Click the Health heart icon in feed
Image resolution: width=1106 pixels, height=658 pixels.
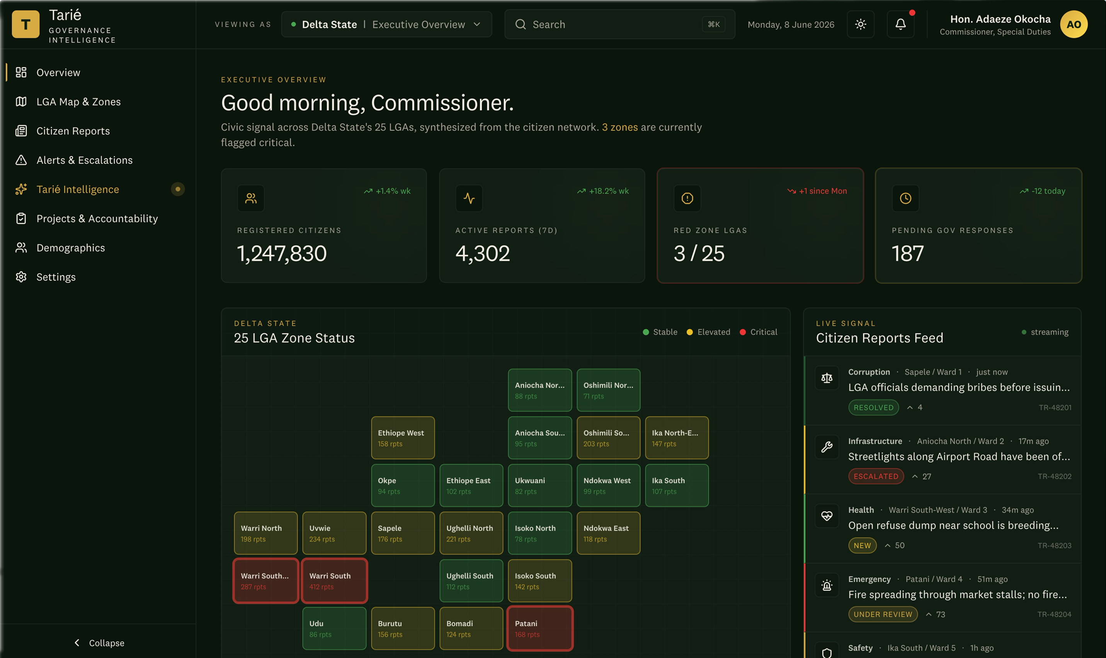[827, 516]
